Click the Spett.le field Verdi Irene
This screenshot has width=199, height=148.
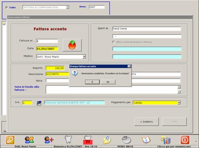[x=147, y=28]
